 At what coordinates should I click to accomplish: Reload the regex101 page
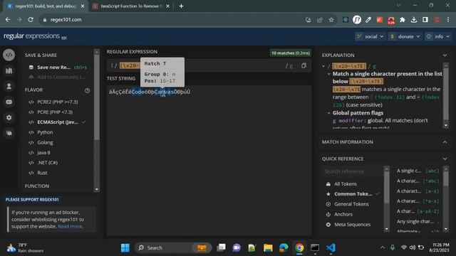coord(31,20)
